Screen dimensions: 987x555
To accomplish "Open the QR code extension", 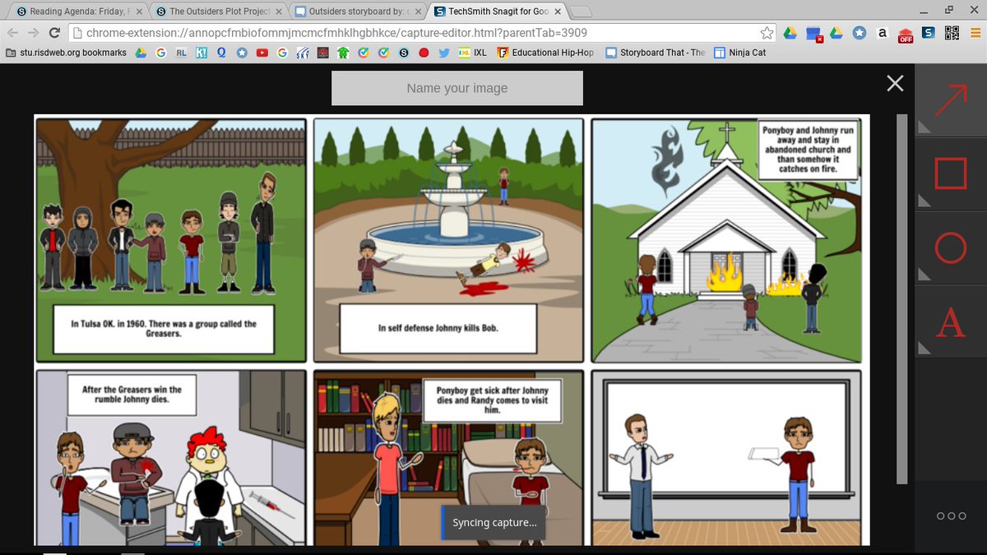I will pyautogui.click(x=952, y=33).
